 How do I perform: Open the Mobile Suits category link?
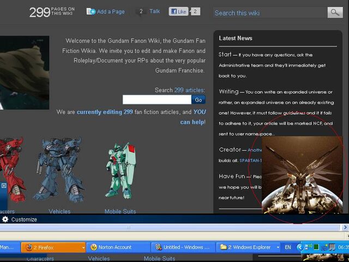(120, 211)
